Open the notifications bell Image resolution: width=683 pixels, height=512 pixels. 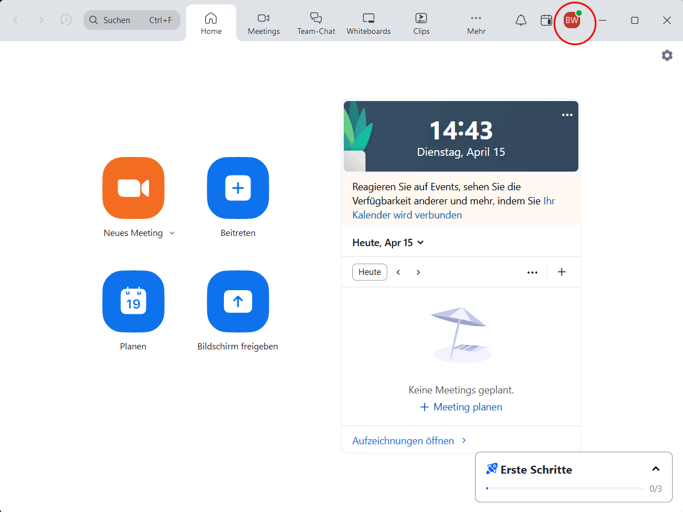coord(521,20)
